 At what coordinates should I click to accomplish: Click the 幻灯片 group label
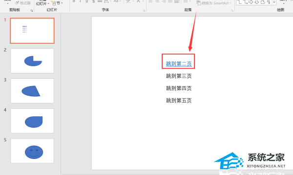coord(52,10)
